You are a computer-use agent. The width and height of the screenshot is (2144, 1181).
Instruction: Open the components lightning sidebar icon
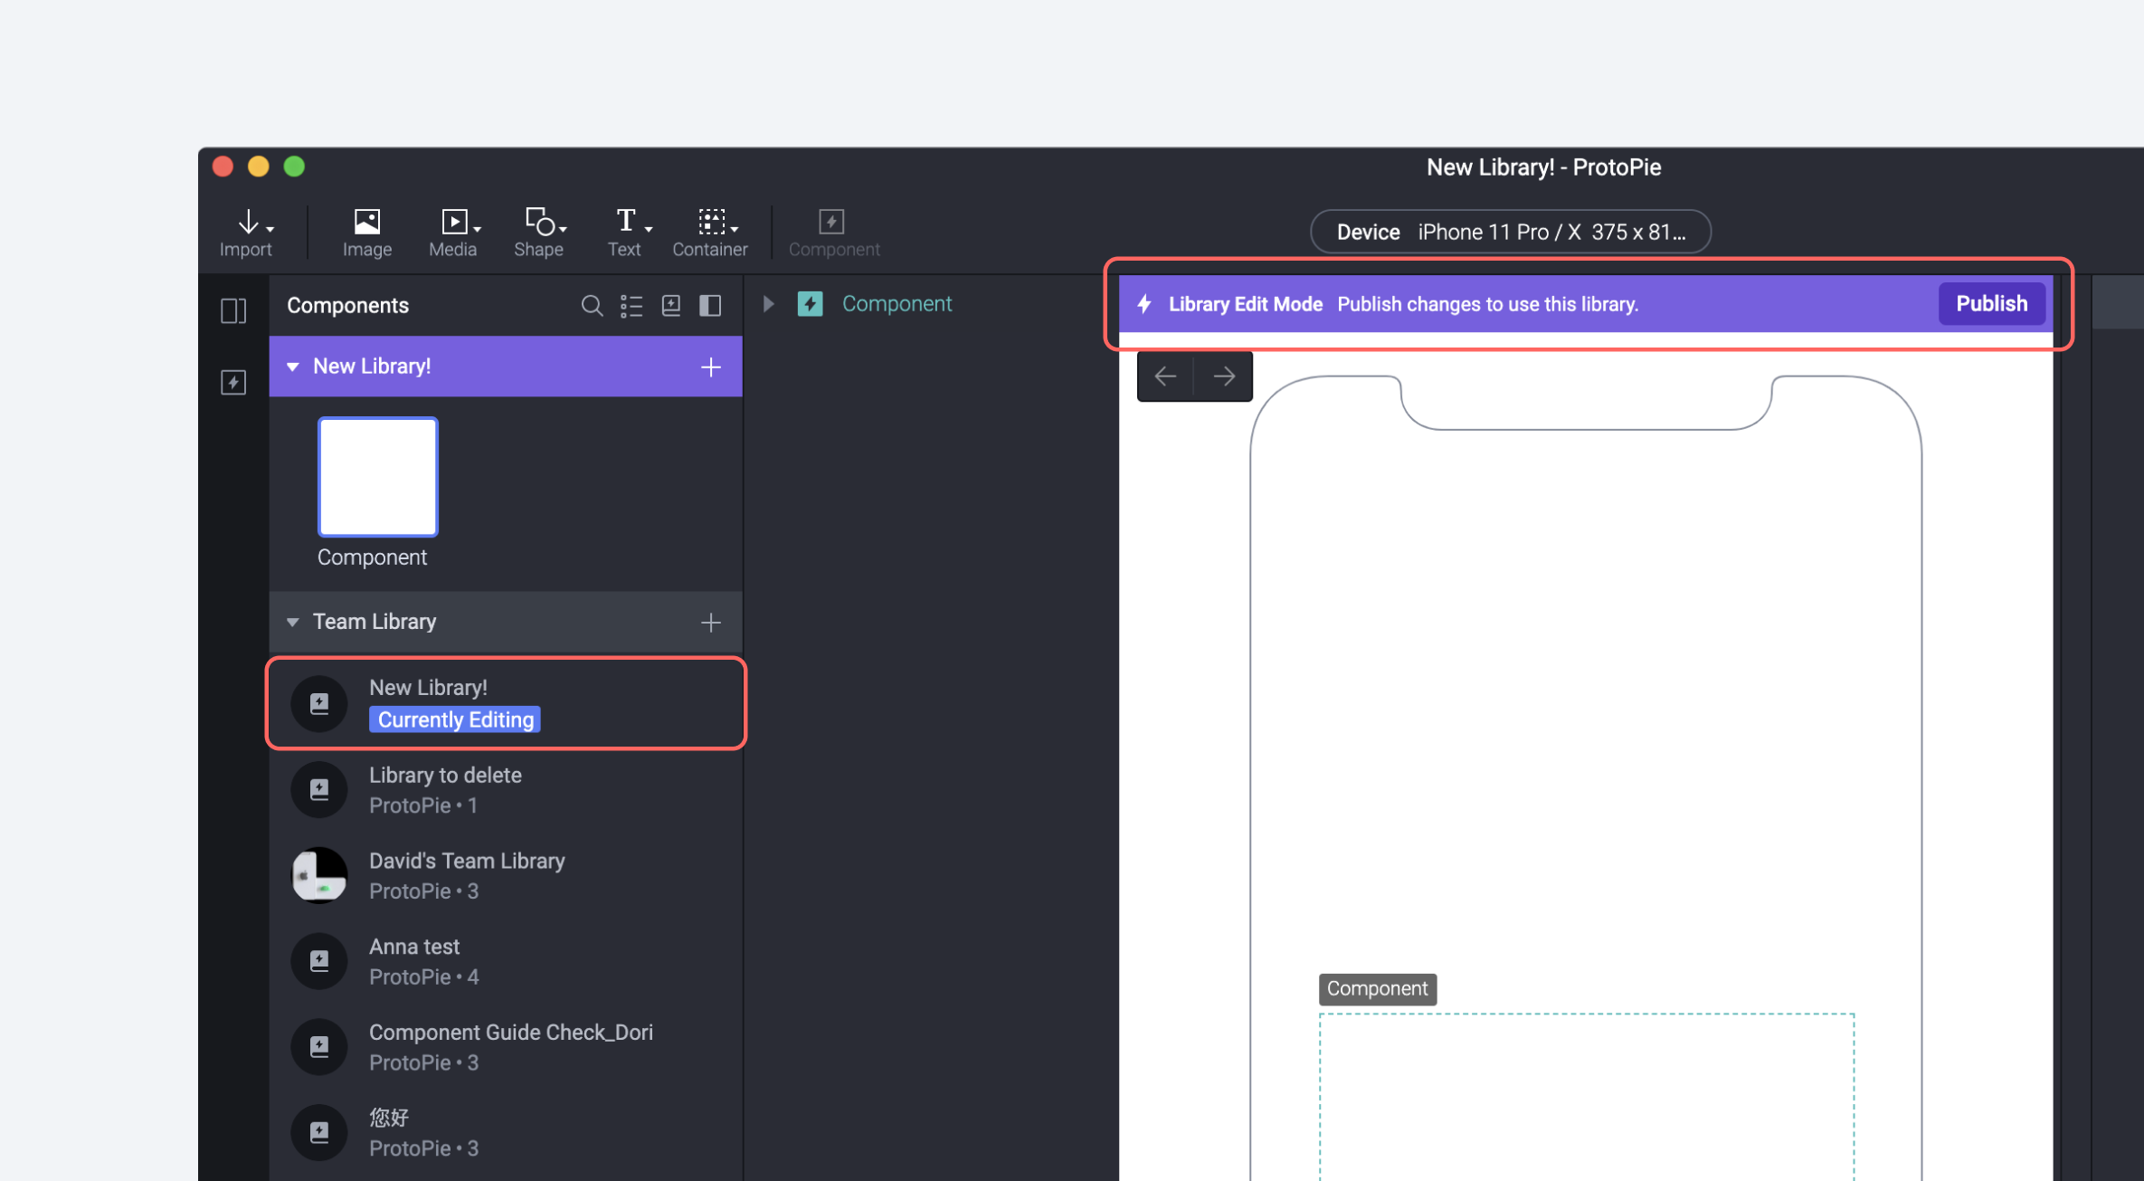click(x=233, y=382)
